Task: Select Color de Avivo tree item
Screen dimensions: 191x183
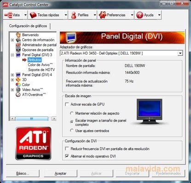Action: click(40, 65)
